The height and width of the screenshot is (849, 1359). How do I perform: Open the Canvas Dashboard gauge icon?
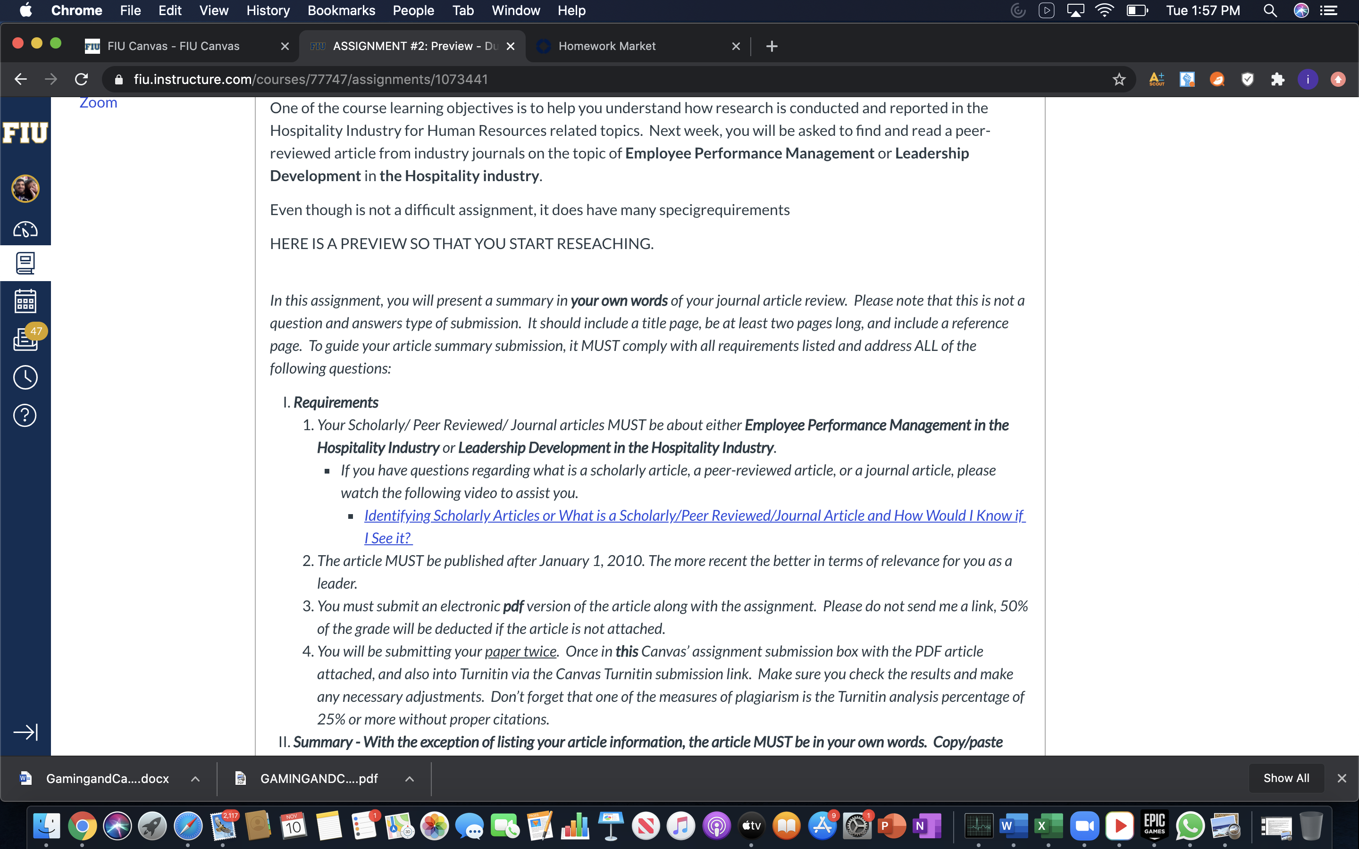point(25,229)
